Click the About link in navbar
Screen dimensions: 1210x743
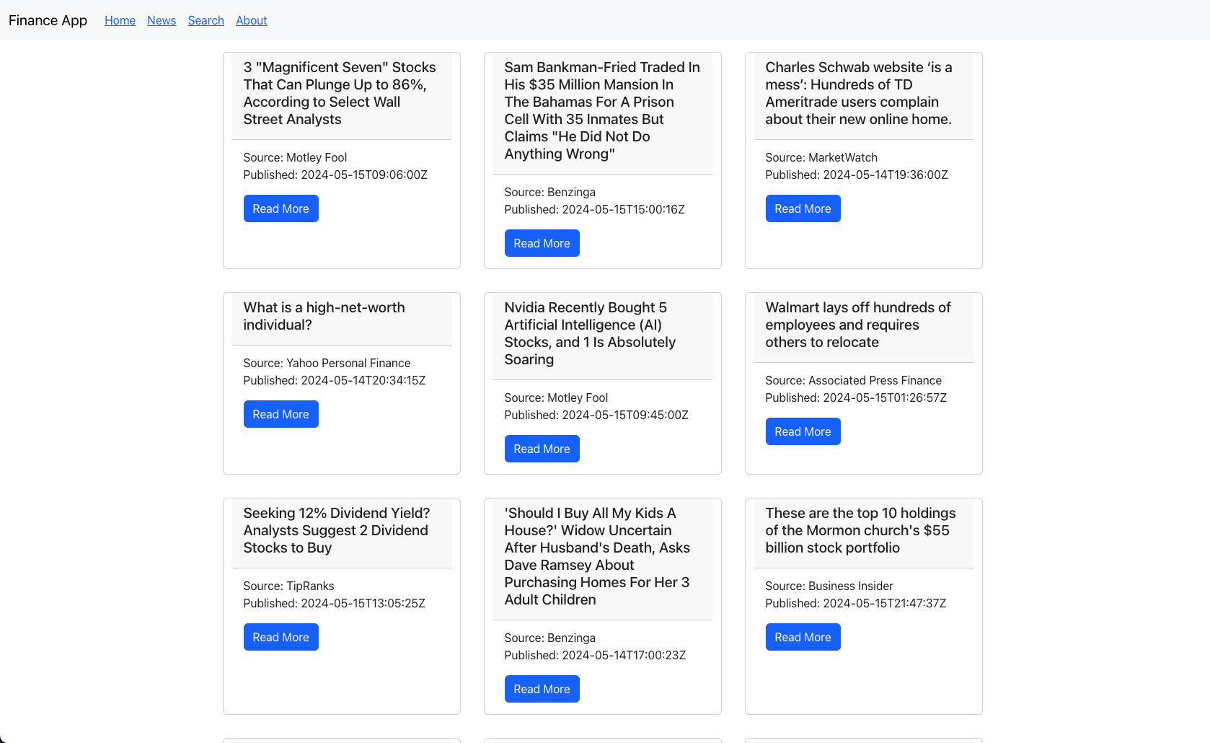(251, 20)
